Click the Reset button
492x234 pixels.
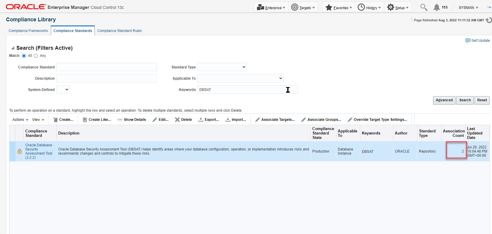pyautogui.click(x=482, y=100)
